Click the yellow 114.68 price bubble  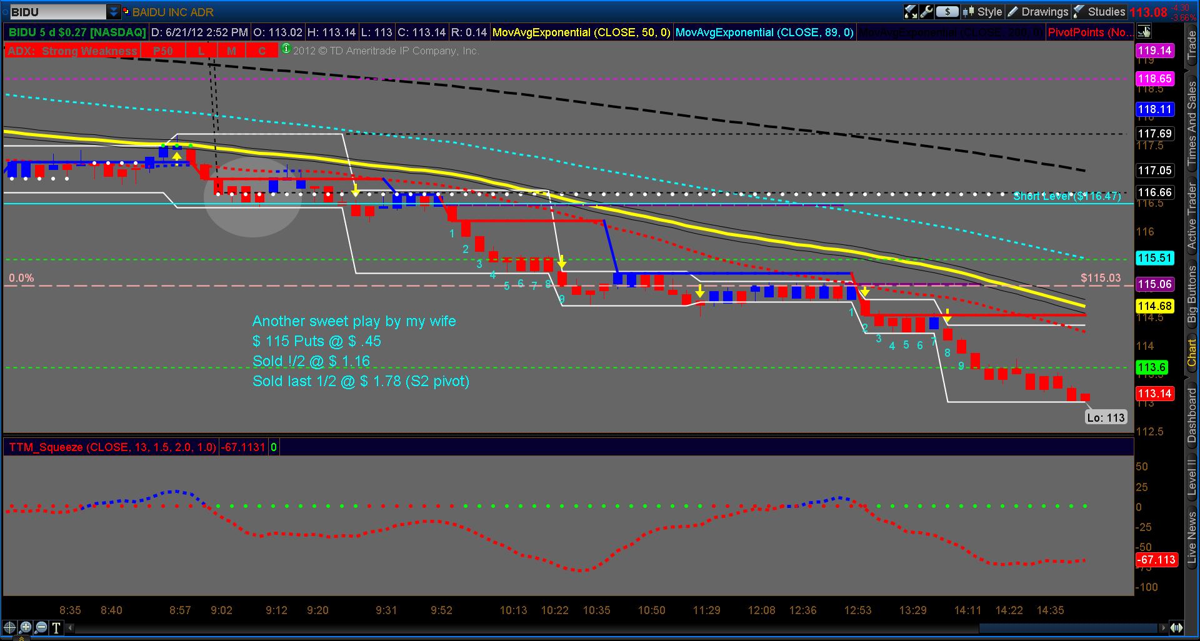1155,306
